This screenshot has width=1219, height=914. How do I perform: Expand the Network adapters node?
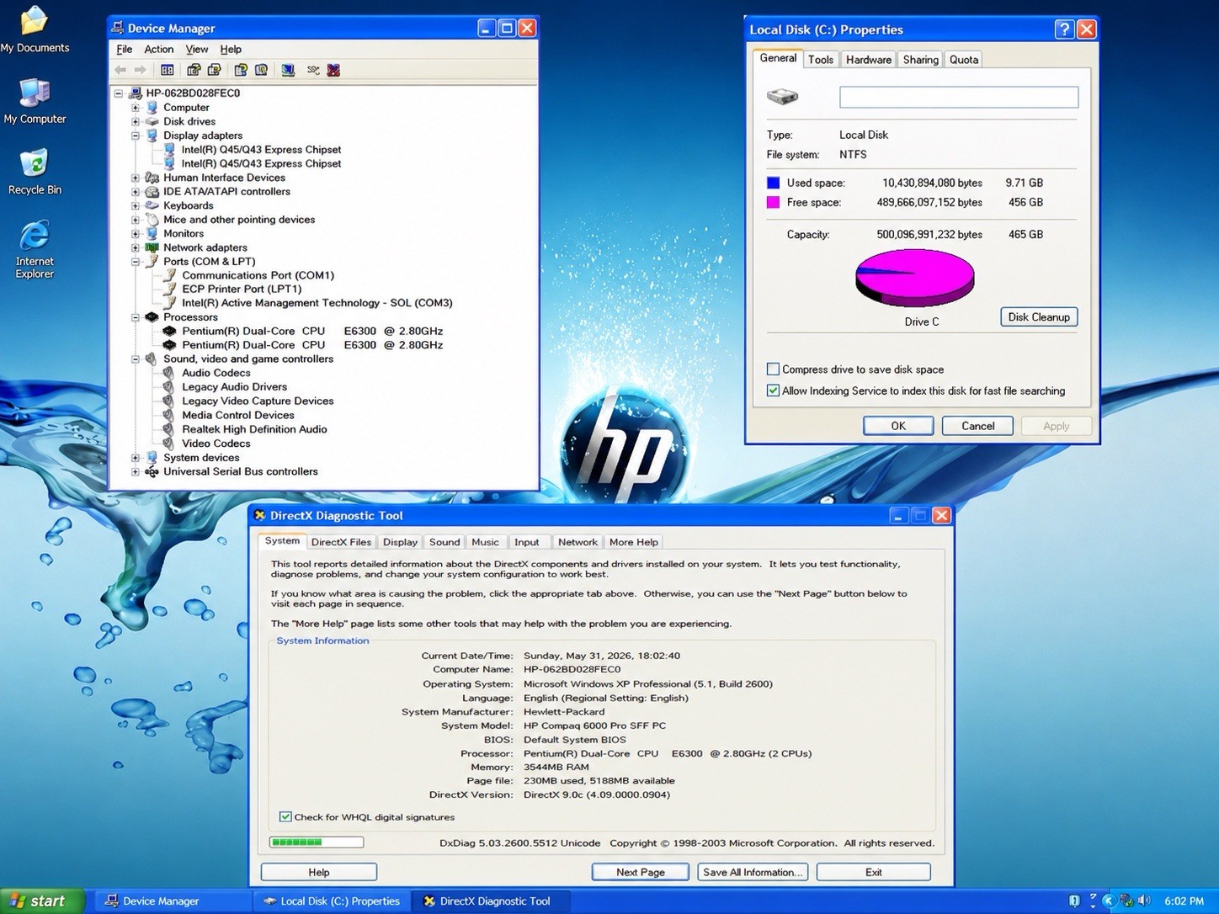coord(135,247)
